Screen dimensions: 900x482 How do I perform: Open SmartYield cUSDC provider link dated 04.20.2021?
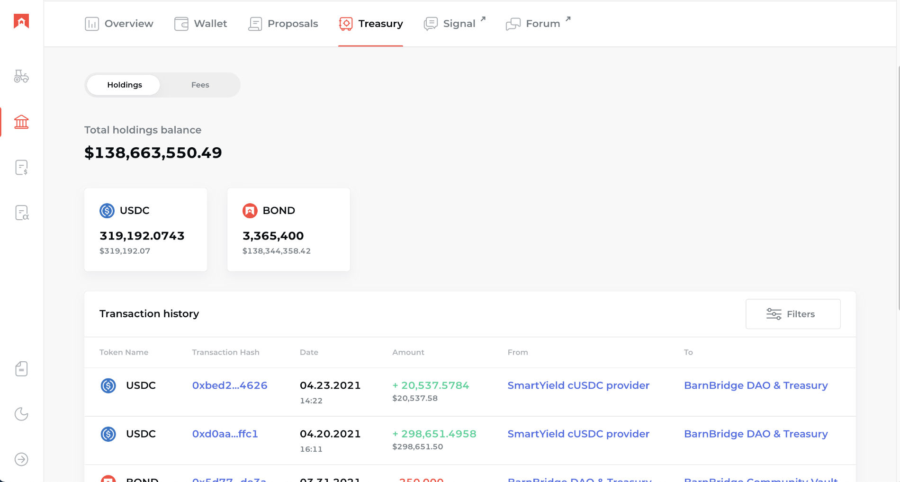click(x=578, y=434)
